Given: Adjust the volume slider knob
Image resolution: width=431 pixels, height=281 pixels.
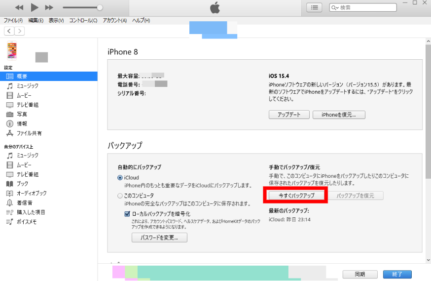Looking at the screenshot, I should click(x=100, y=8).
